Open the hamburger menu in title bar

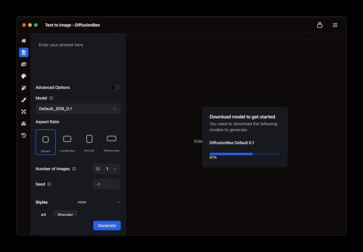(x=335, y=25)
